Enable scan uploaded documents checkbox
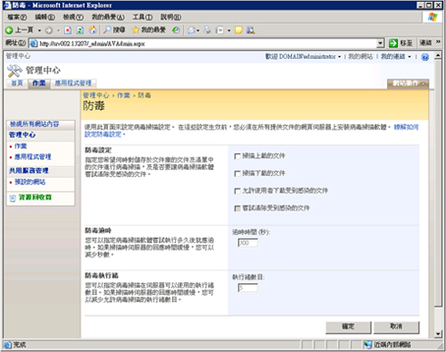The image size is (446, 352). click(x=238, y=156)
